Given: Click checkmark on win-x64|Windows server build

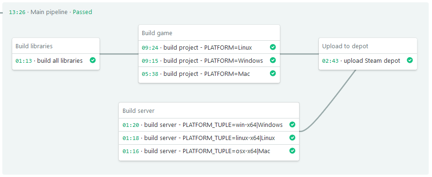Looking at the screenshot, I should tap(292, 125).
